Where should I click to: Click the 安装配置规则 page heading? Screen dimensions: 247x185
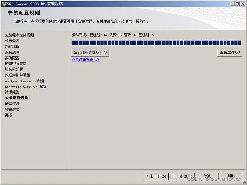pyautogui.click(x=24, y=13)
